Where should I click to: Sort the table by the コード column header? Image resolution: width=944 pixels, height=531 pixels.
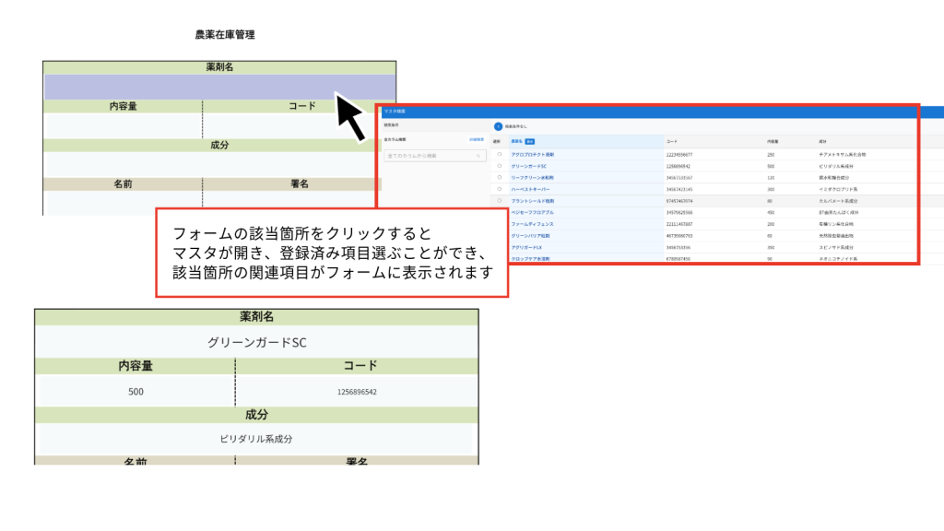click(670, 140)
